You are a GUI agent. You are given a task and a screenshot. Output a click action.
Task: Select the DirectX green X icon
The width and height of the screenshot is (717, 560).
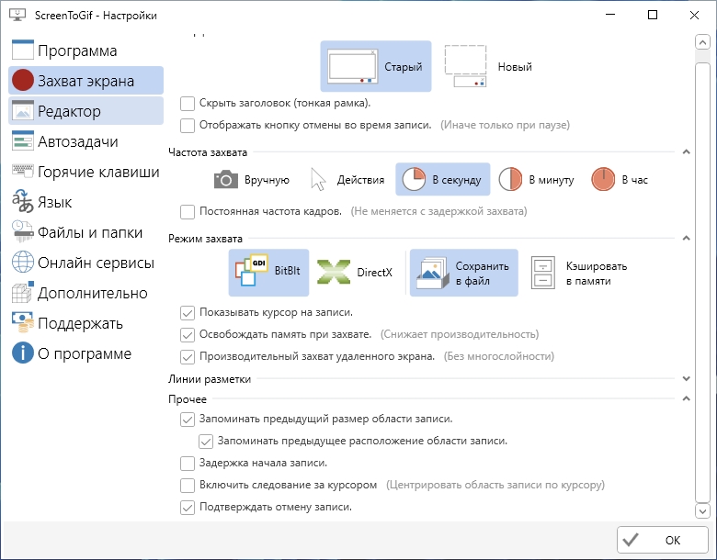pos(334,272)
